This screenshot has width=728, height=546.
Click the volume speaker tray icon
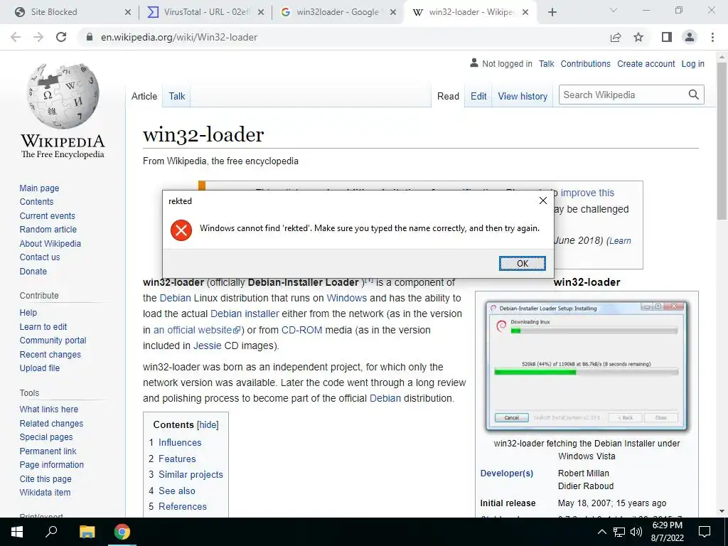tap(636, 532)
